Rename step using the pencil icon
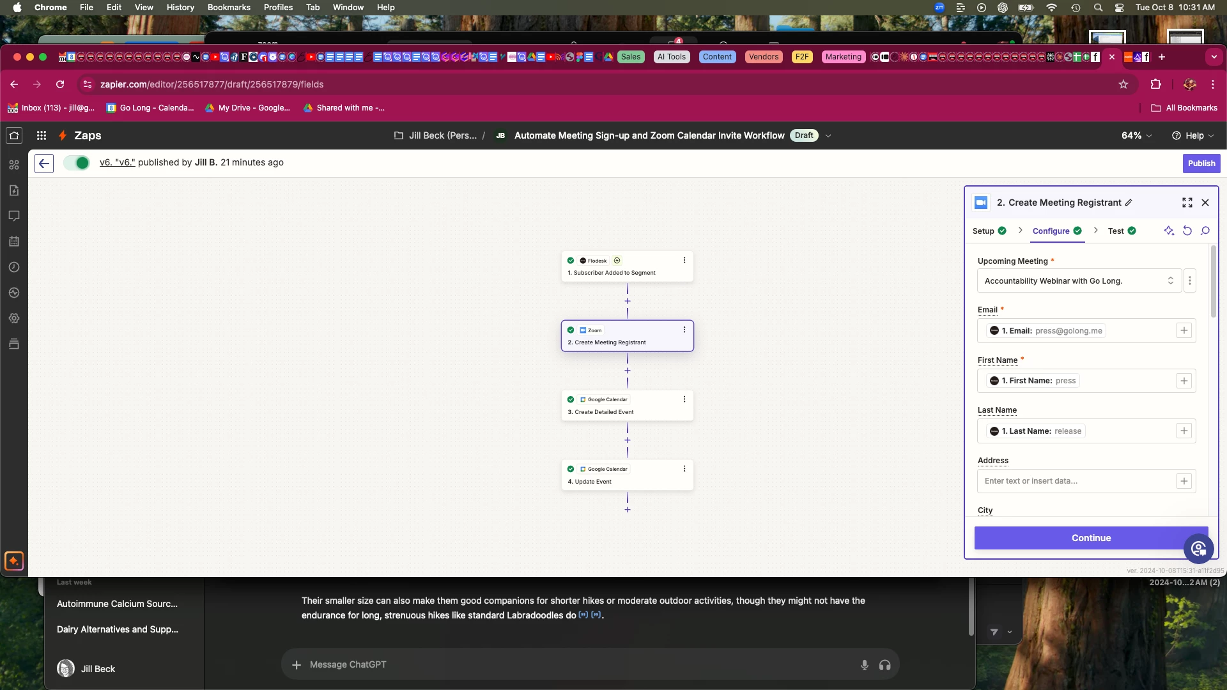The width and height of the screenshot is (1227, 690). (1129, 203)
